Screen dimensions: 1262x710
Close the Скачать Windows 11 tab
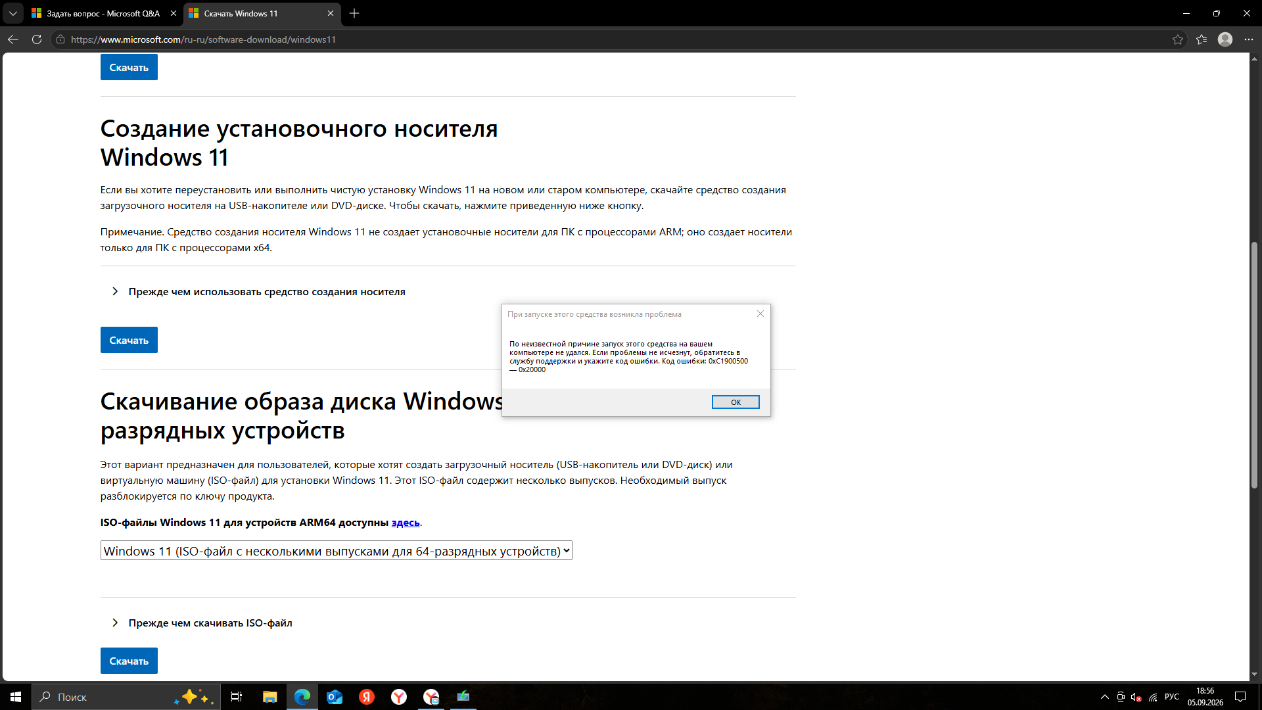point(331,13)
